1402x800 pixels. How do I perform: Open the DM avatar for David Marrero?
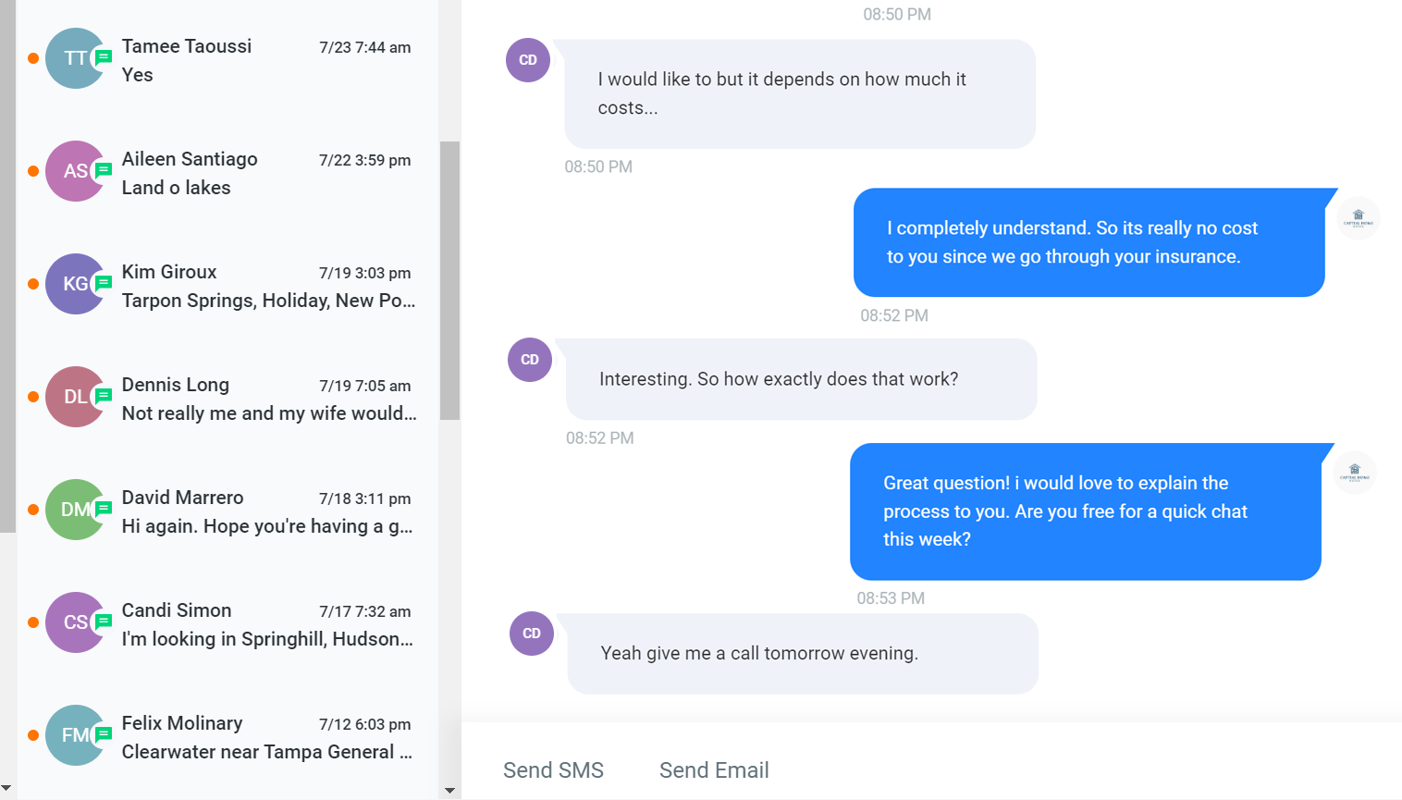coord(76,510)
